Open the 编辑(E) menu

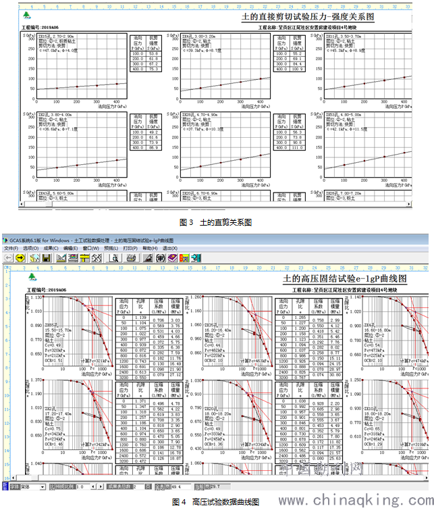pyautogui.click(x=71, y=248)
